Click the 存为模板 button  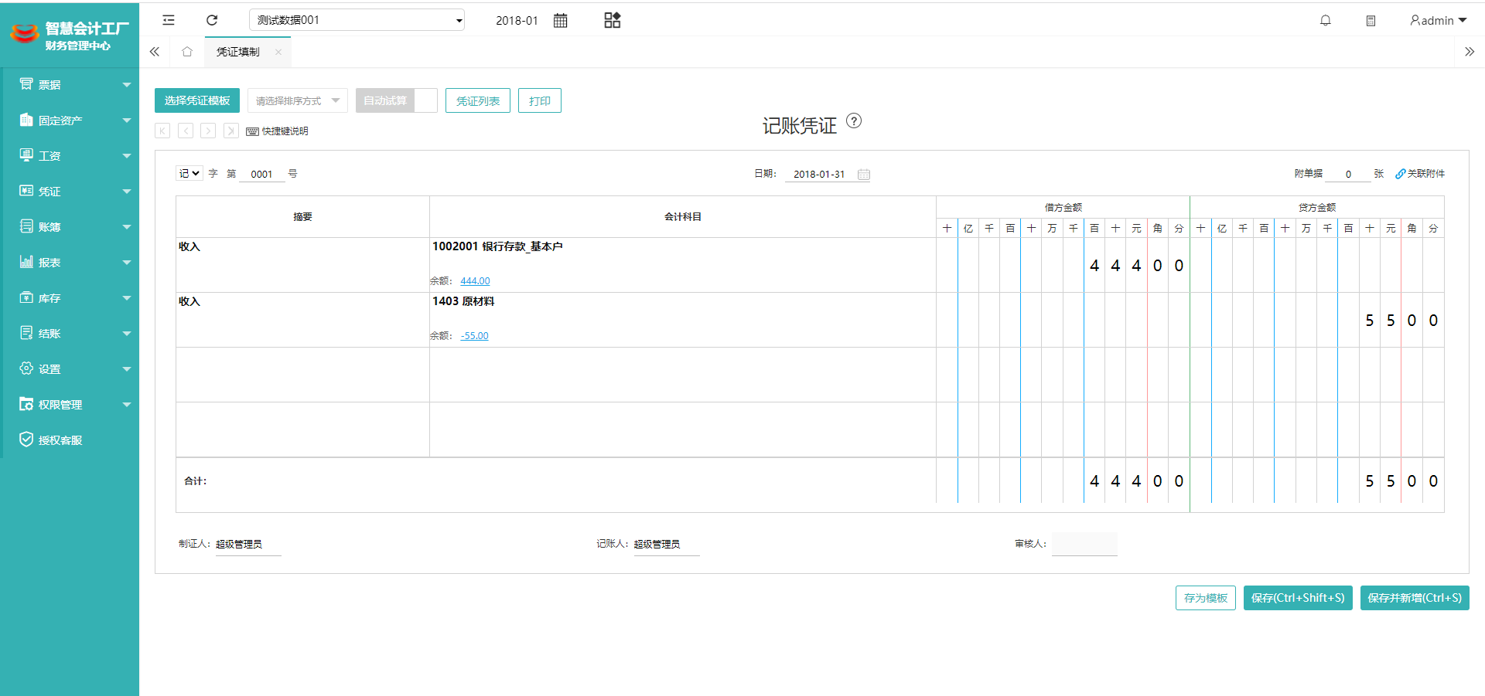click(x=1206, y=598)
